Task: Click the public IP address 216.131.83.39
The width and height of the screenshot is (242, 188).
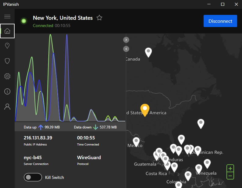Action: tap(38, 138)
